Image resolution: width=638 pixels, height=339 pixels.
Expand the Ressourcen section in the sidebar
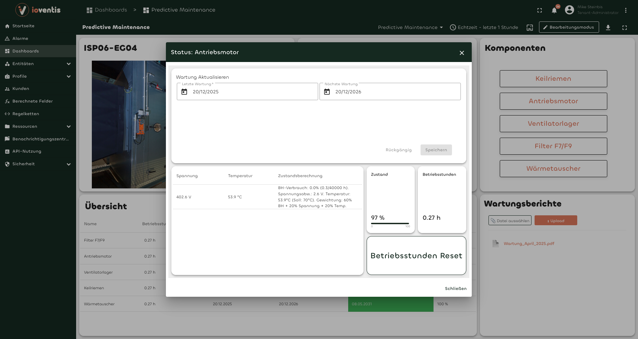[69, 126]
